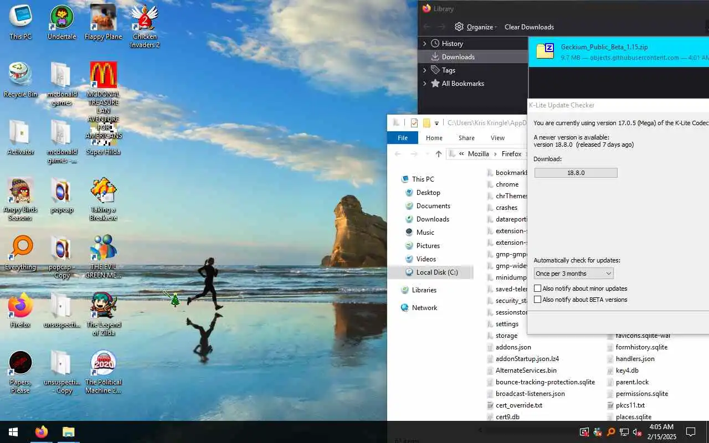The width and height of the screenshot is (709, 443).
Task: Click the network tray icon
Action: click(624, 432)
